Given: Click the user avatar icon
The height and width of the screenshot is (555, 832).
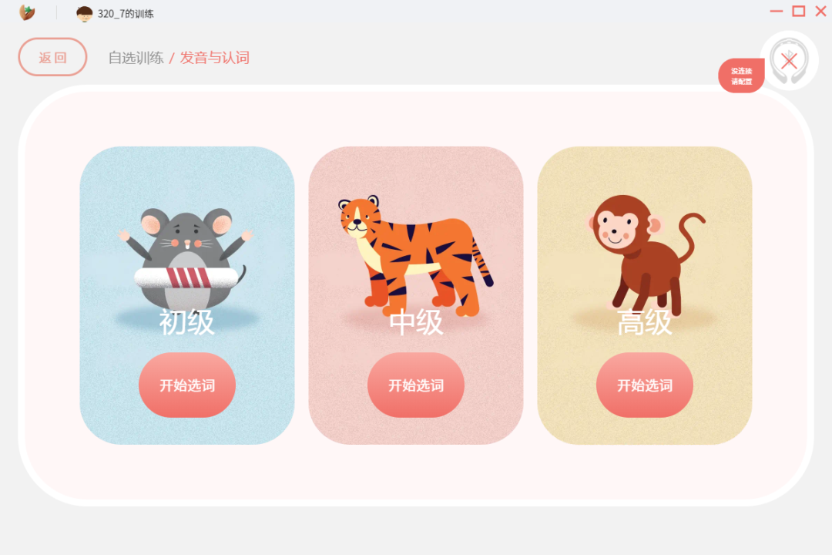Looking at the screenshot, I should (x=85, y=13).
